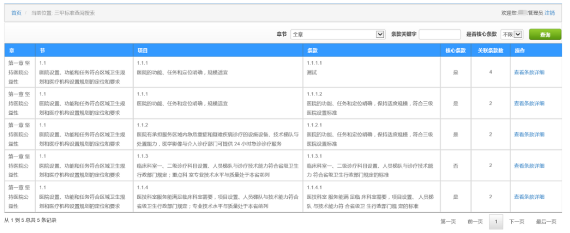
Task: Open the 是否核心条款 dropdown showing 不限
Action: click(x=512, y=35)
